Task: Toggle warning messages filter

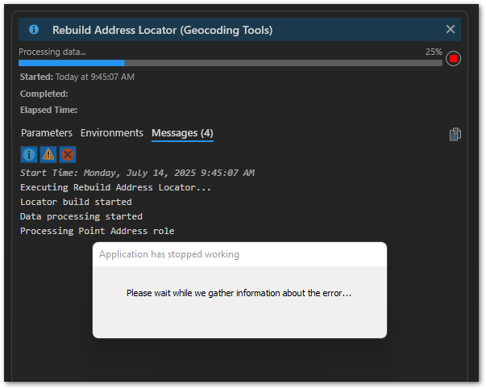Action: (x=48, y=154)
